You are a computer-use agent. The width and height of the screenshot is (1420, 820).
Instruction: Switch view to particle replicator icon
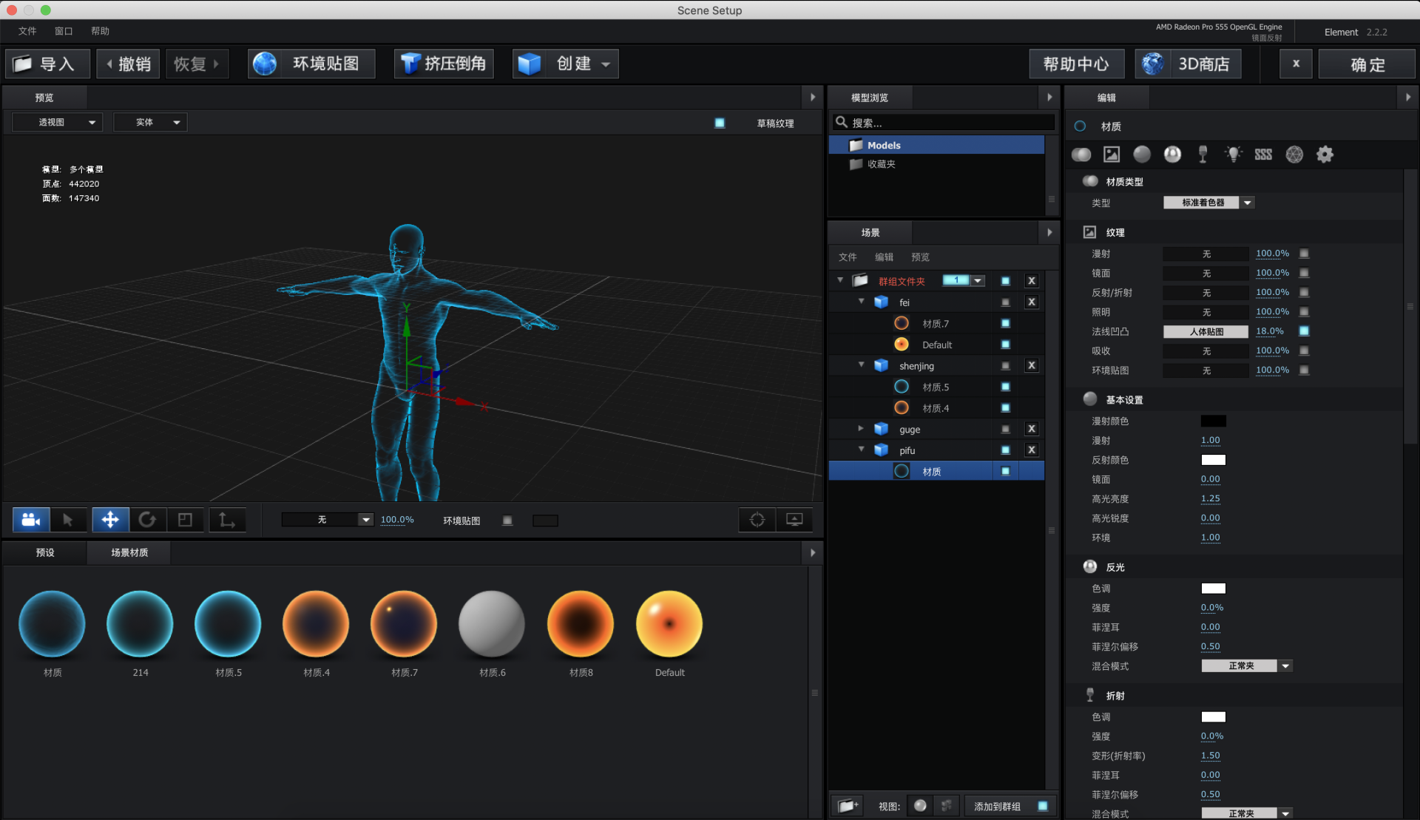coord(947,806)
